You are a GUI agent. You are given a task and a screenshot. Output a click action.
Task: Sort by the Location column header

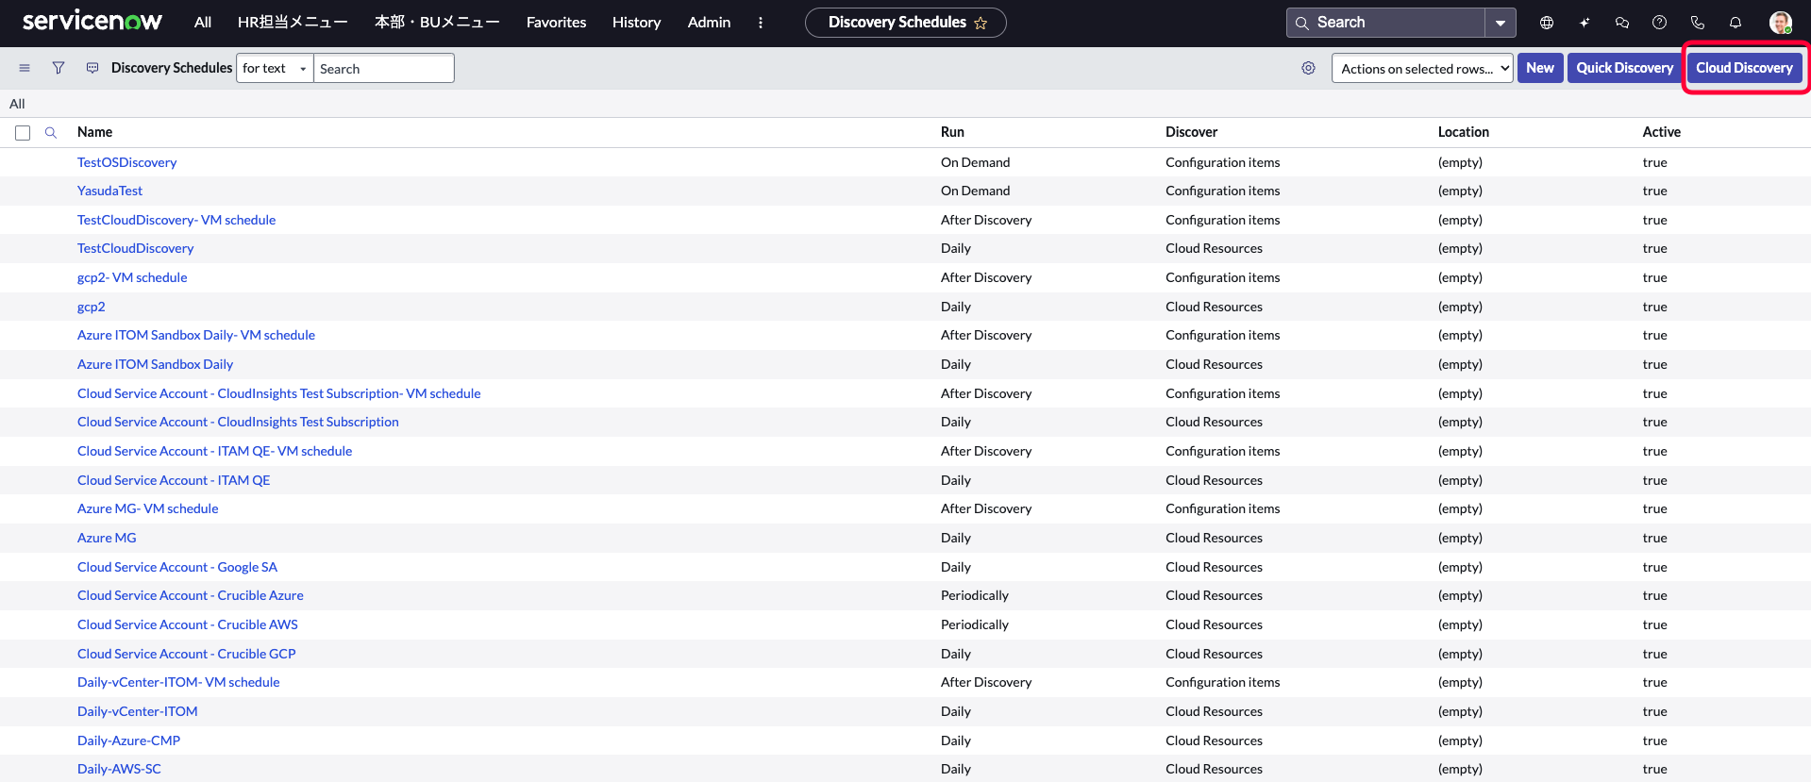coord(1463,132)
